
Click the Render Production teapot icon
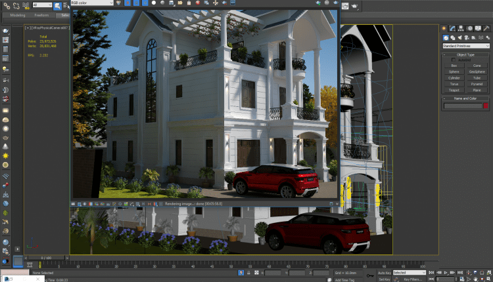point(355,6)
